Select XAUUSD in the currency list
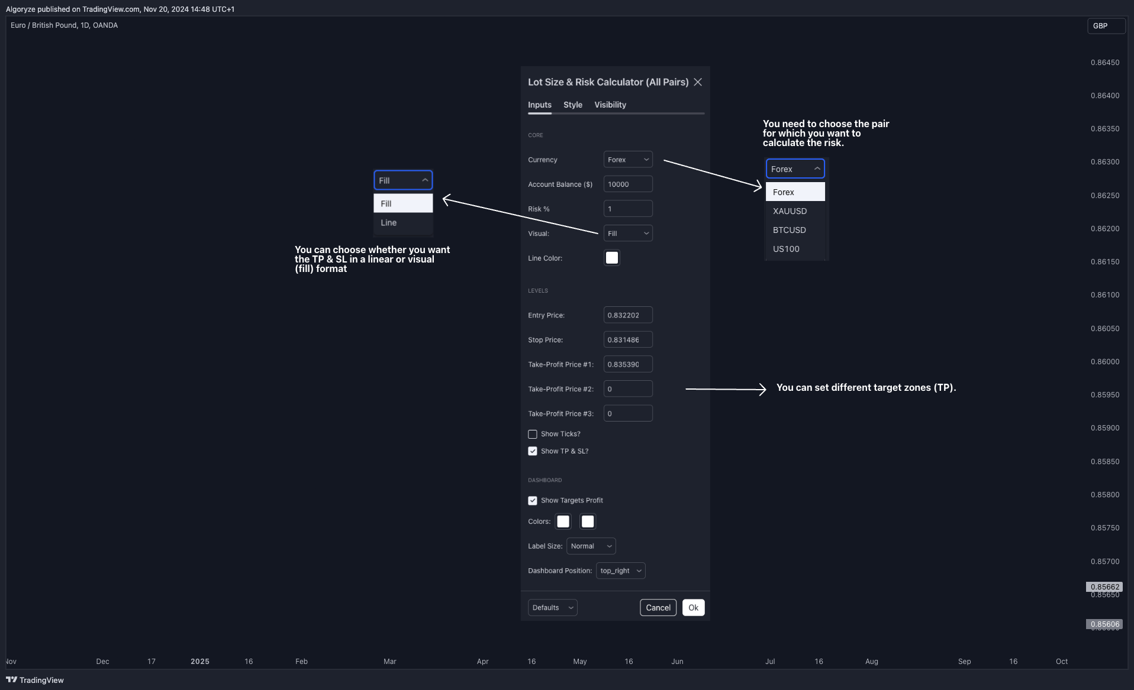This screenshot has width=1134, height=690. click(795, 211)
